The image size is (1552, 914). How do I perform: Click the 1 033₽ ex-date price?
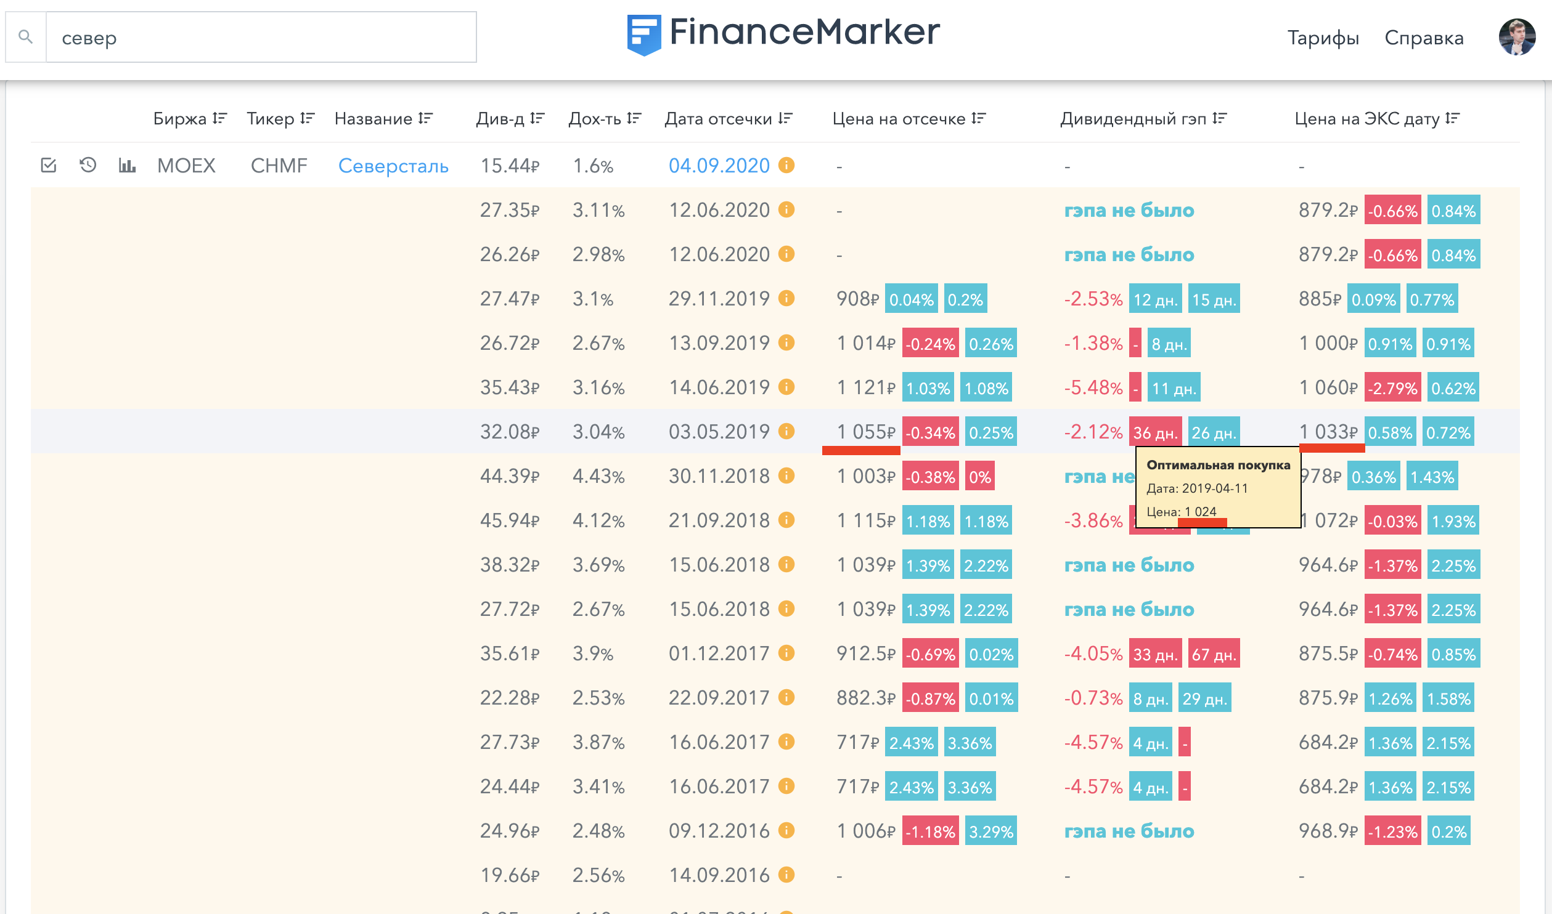pos(1328,432)
